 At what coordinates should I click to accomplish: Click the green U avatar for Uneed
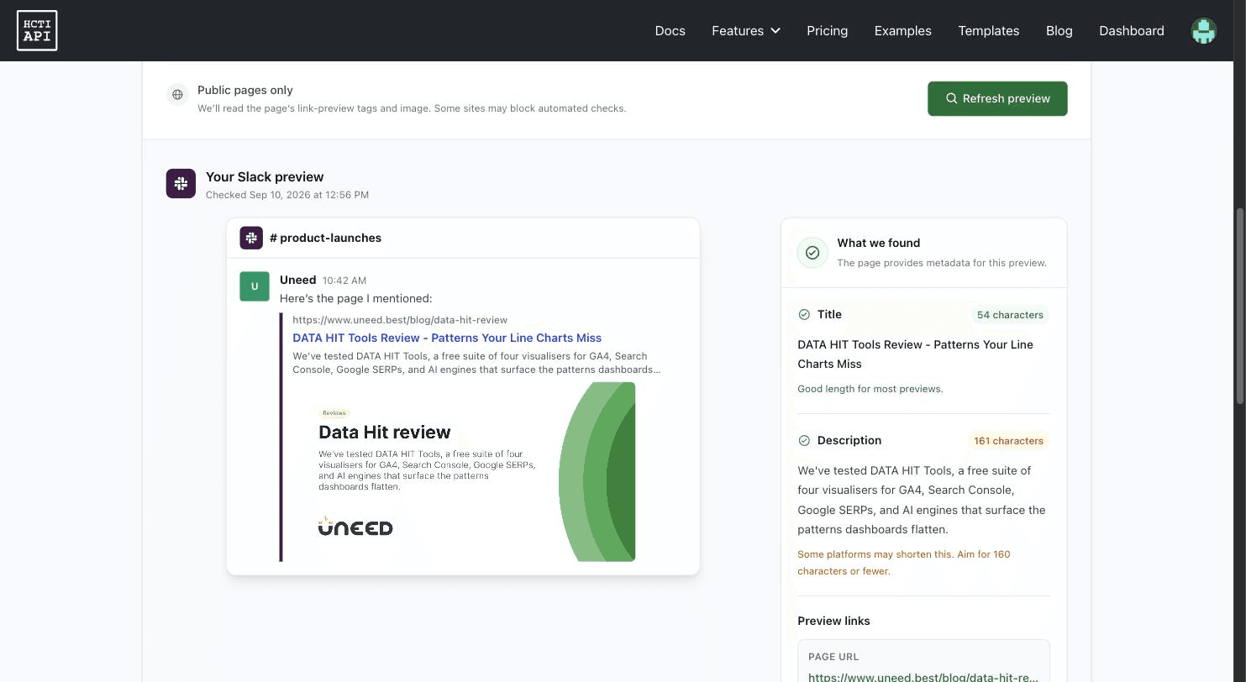point(255,286)
